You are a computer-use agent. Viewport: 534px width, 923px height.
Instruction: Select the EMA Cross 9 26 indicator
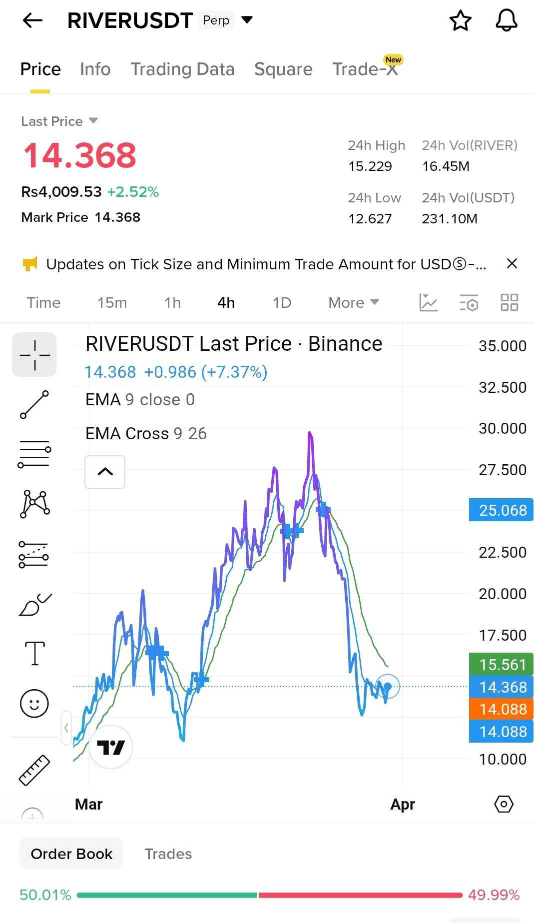click(x=146, y=434)
